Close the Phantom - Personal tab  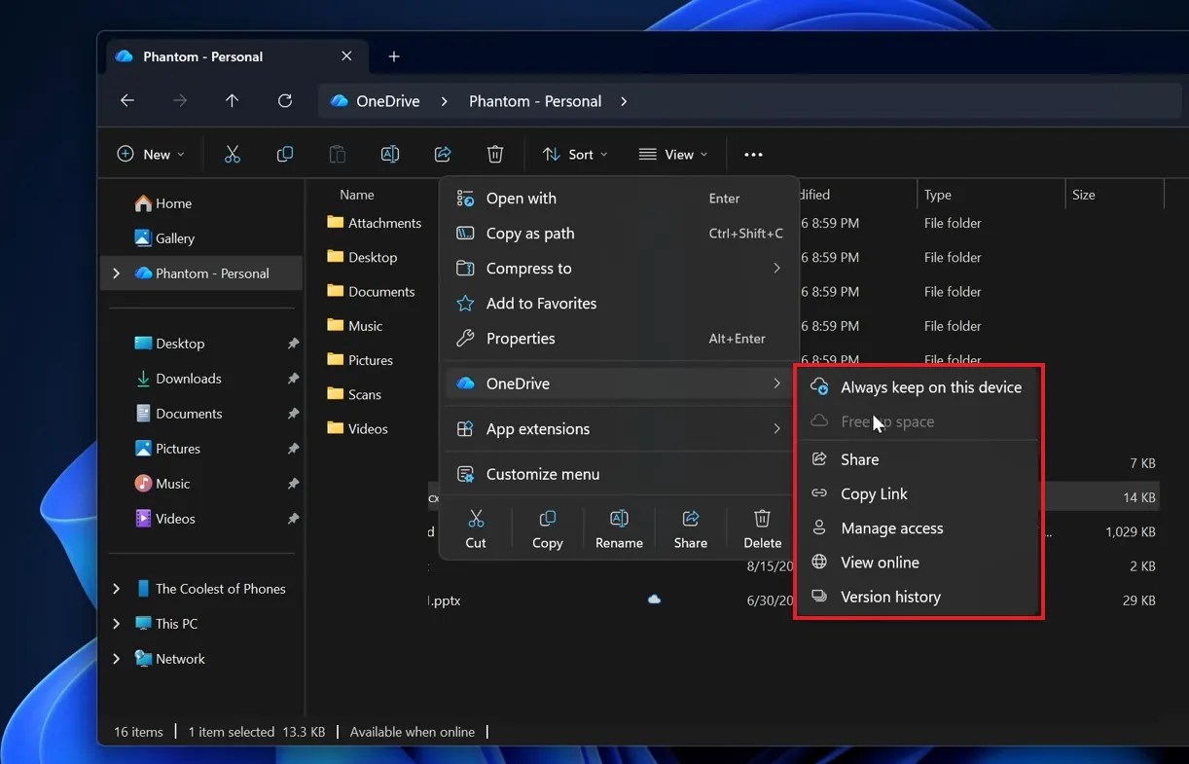(346, 56)
